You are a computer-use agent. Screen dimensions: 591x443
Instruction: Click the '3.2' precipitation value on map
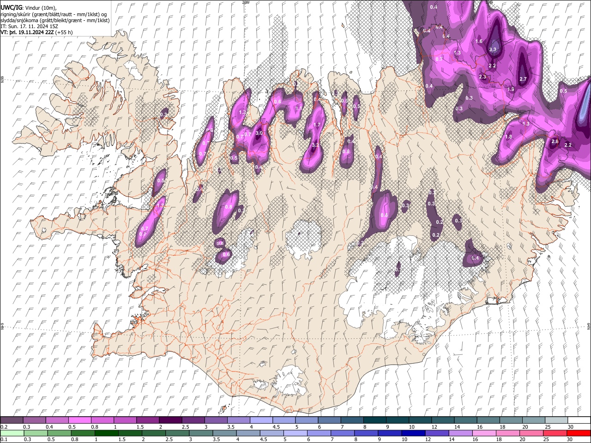315,145
